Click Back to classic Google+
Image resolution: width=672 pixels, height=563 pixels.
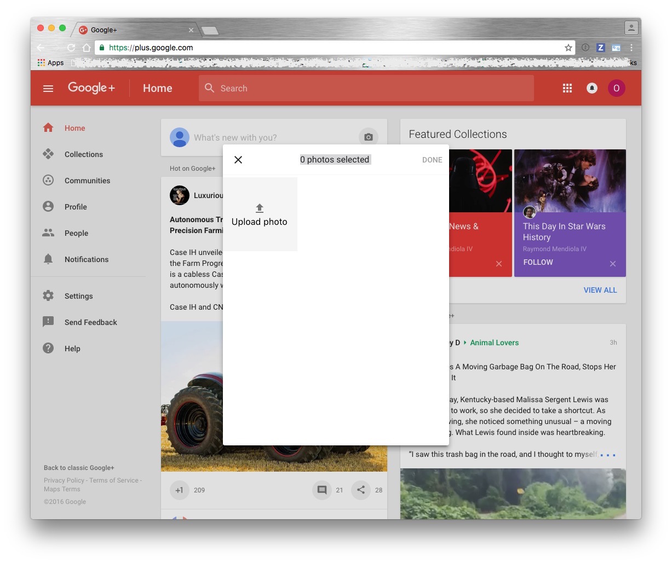click(x=79, y=468)
